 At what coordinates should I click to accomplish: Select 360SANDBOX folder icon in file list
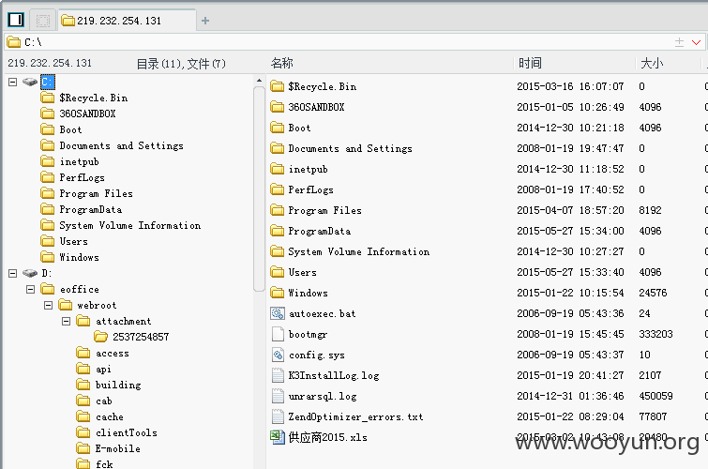278,107
